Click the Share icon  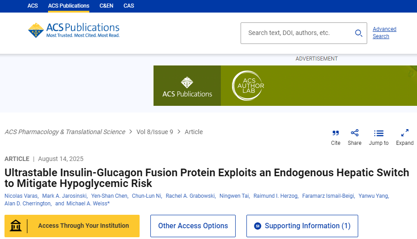click(x=354, y=133)
